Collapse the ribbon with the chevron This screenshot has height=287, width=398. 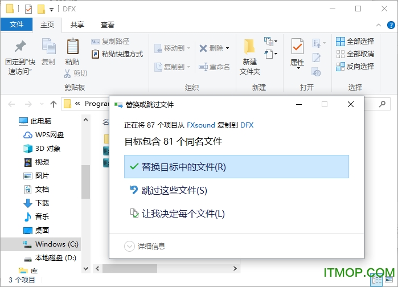pyautogui.click(x=379, y=25)
